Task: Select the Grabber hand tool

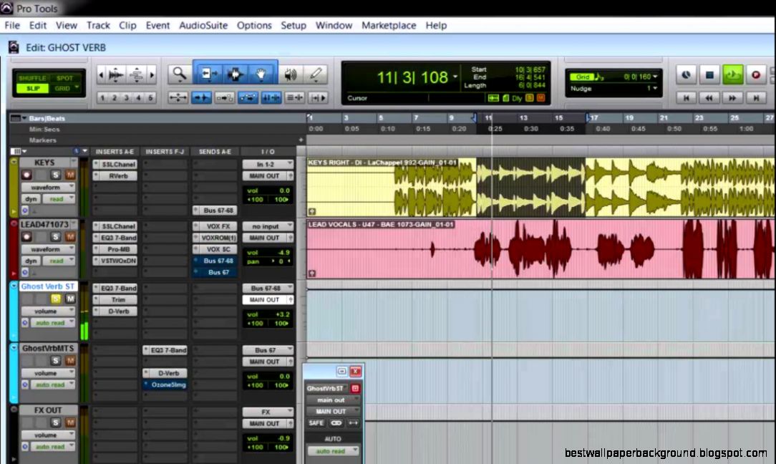Action: (x=261, y=74)
